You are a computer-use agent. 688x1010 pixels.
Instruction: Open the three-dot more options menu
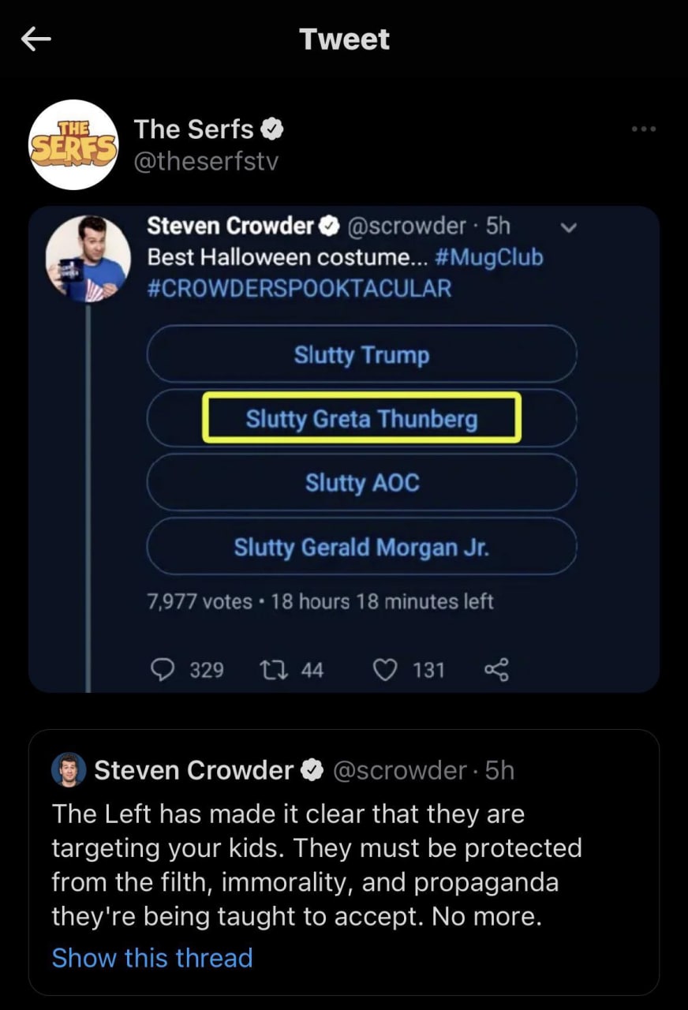[x=644, y=129]
